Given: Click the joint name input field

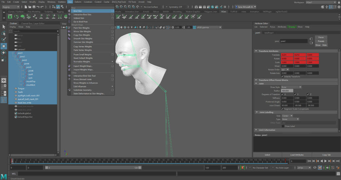Looking at the screenshot, I should tap(293, 41).
